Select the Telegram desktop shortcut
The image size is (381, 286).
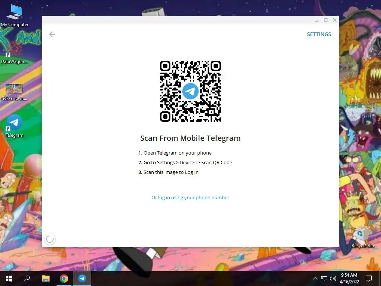point(15,126)
